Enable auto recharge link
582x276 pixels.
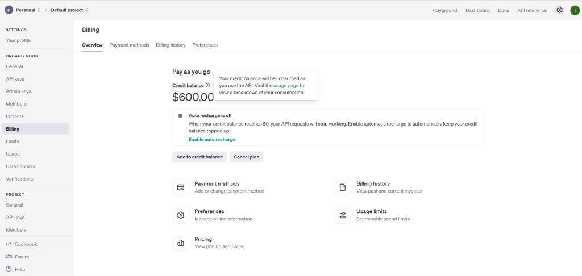(212, 139)
